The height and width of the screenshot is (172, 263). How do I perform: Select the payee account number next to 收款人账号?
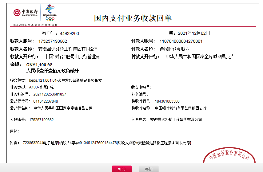tap(53, 41)
